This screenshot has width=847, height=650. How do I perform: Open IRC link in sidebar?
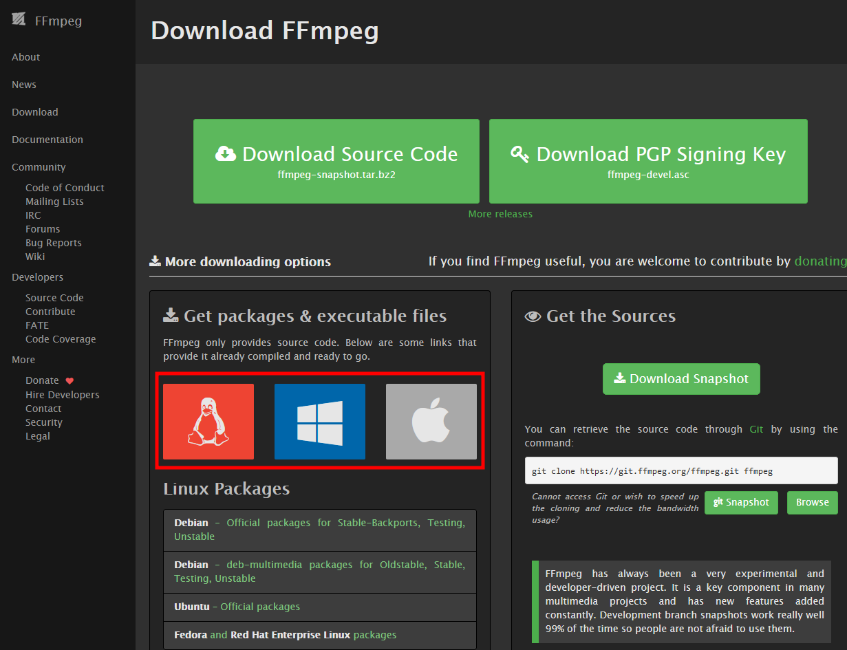33,215
